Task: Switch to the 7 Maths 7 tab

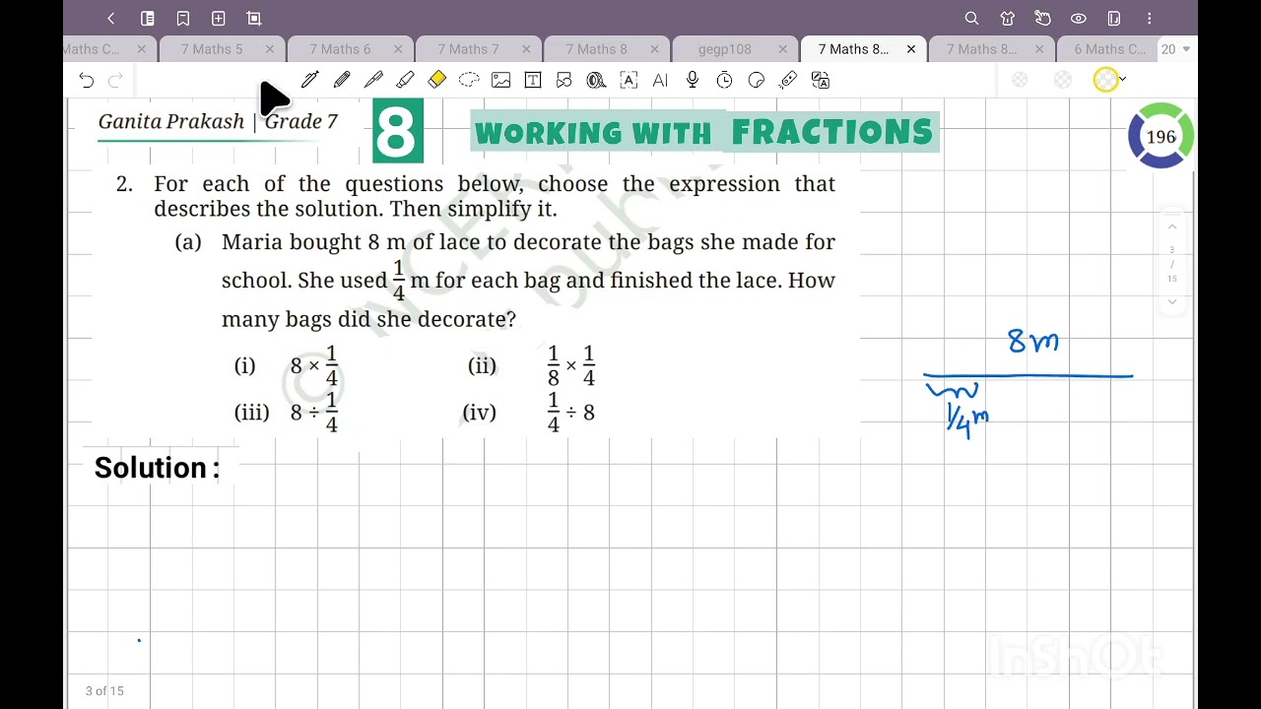Action: pyautogui.click(x=468, y=49)
